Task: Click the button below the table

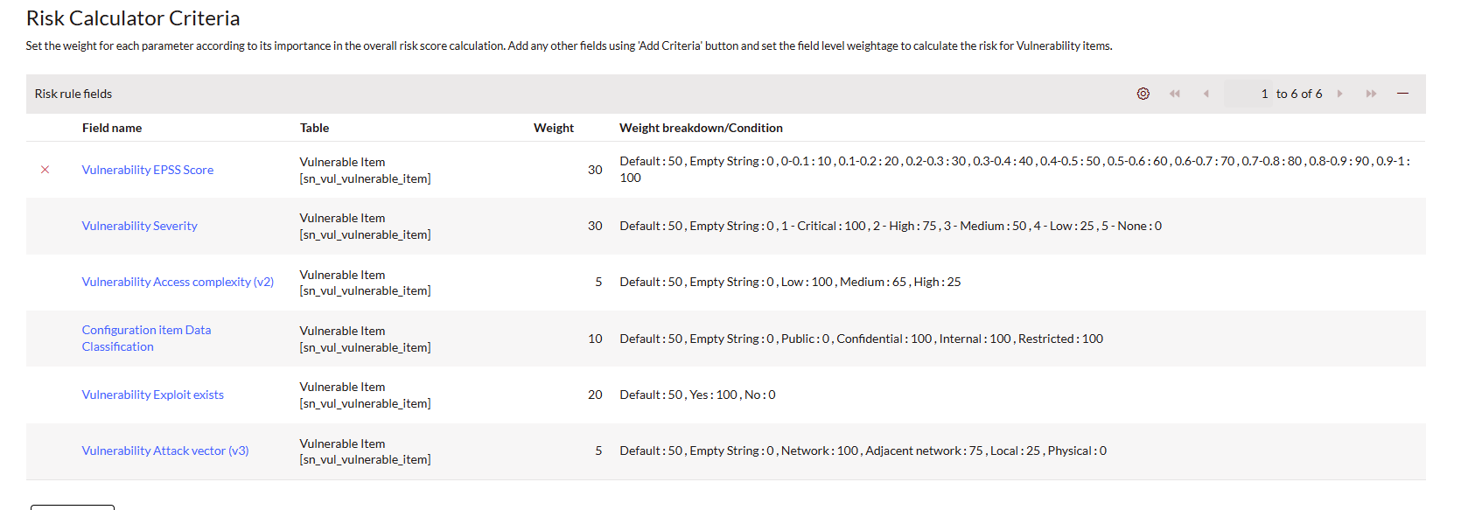Action: 73,507
